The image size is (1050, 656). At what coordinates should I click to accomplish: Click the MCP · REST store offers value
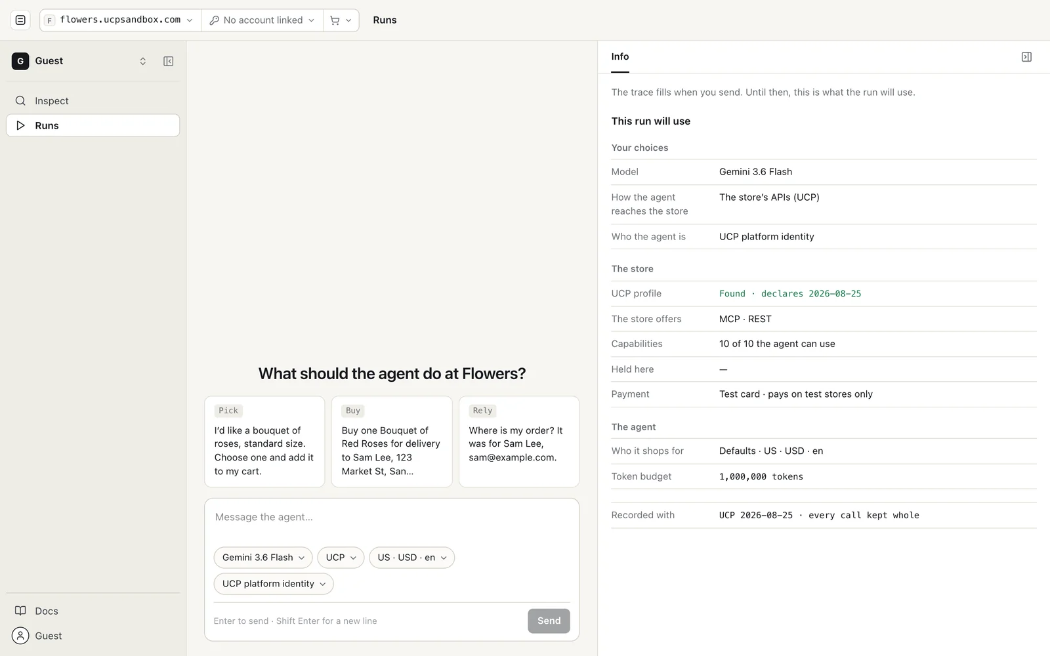745,319
